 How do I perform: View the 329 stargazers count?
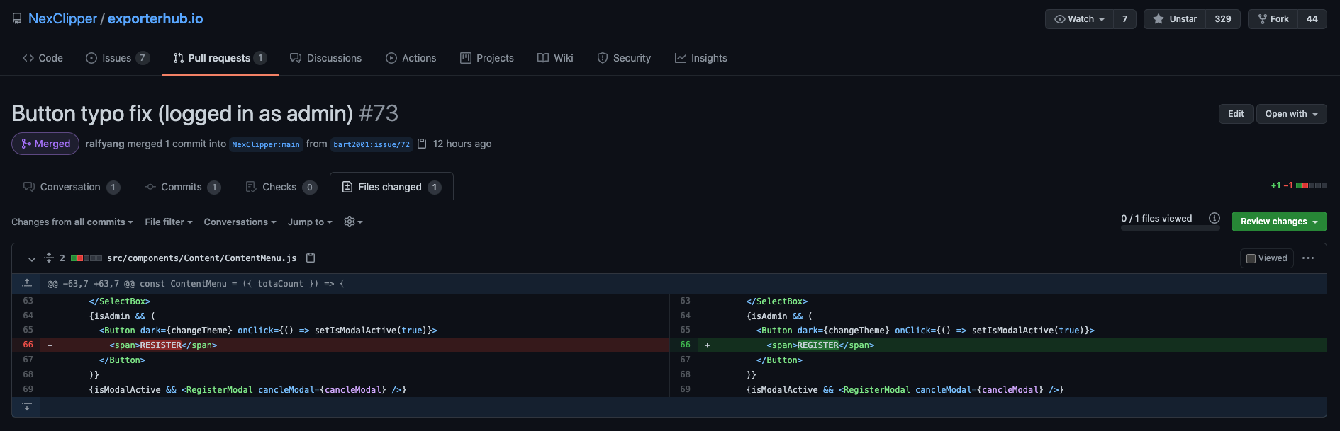click(x=1223, y=19)
